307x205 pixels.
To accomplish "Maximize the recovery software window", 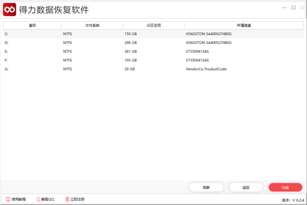I will tap(293, 8).
